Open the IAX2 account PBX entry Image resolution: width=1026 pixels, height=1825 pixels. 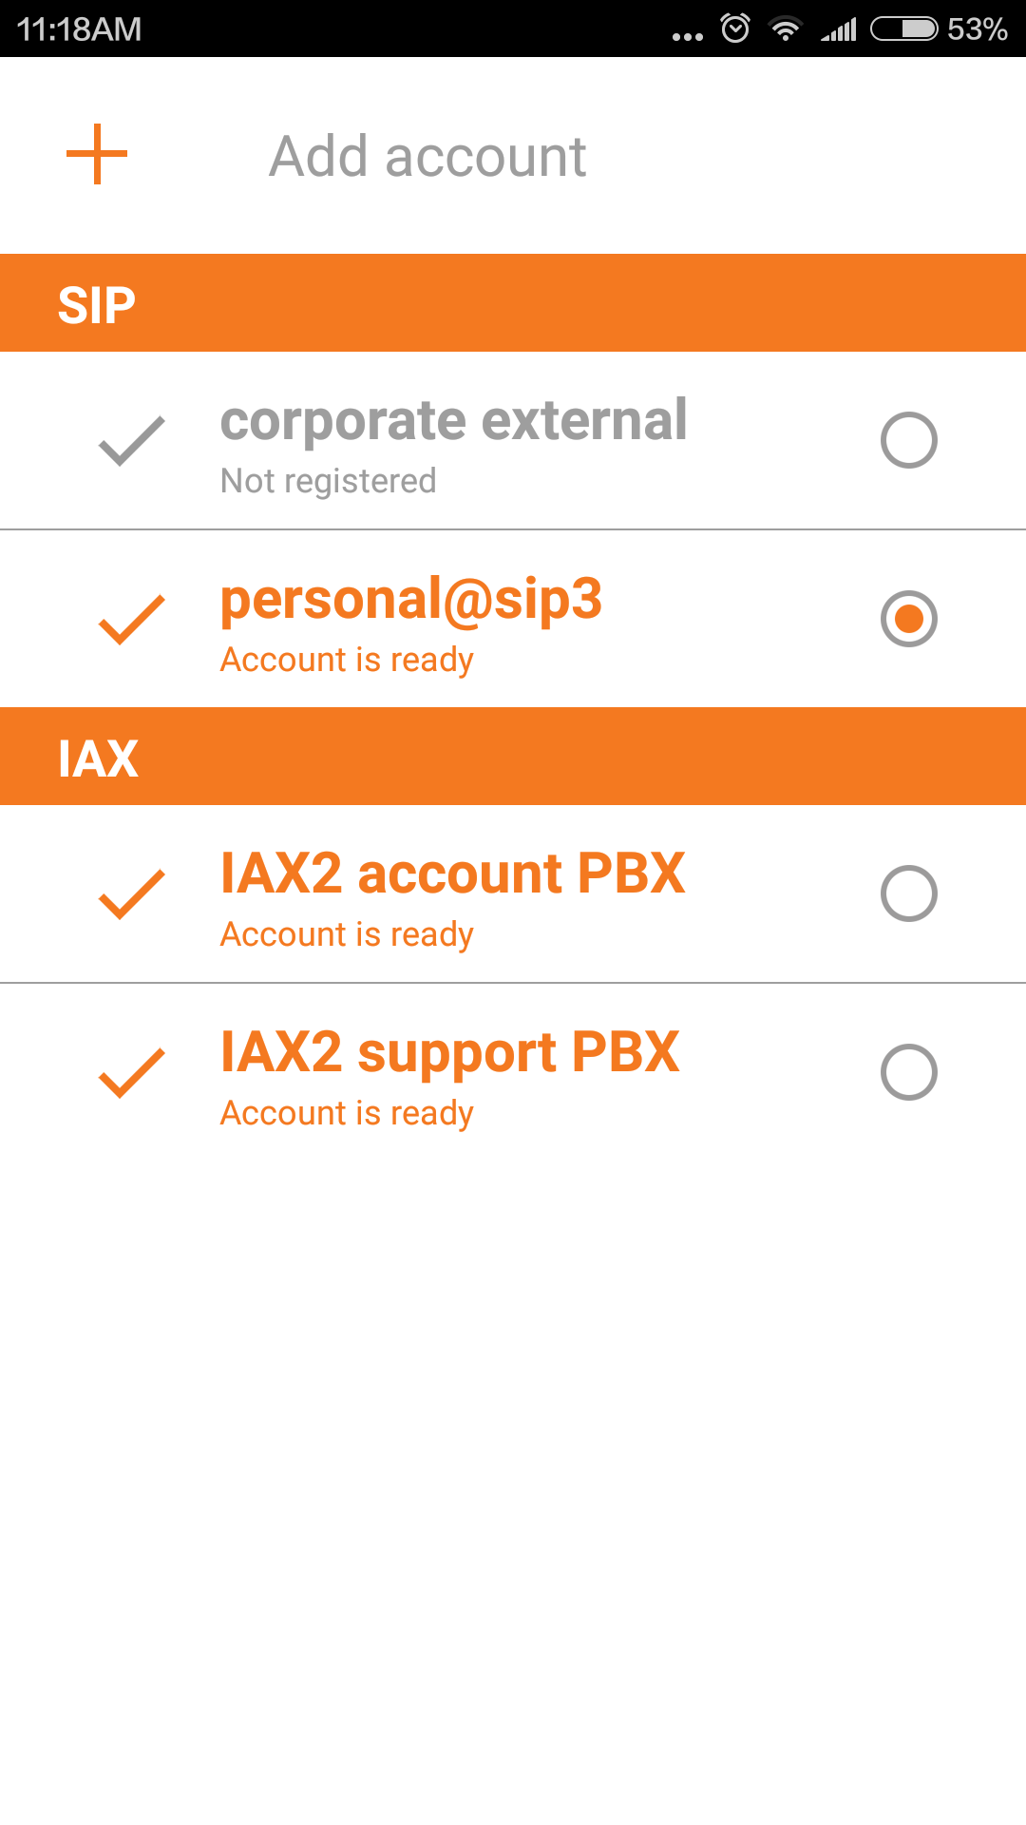click(452, 874)
